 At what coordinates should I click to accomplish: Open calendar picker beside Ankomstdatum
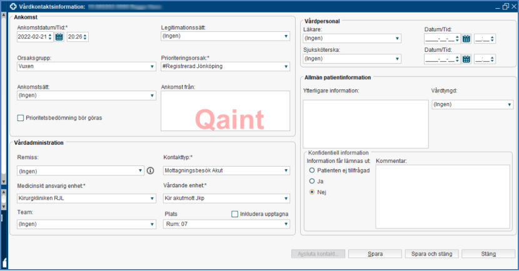tap(59, 37)
